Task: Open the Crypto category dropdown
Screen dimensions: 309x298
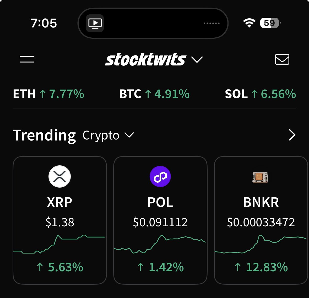Action: 108,135
